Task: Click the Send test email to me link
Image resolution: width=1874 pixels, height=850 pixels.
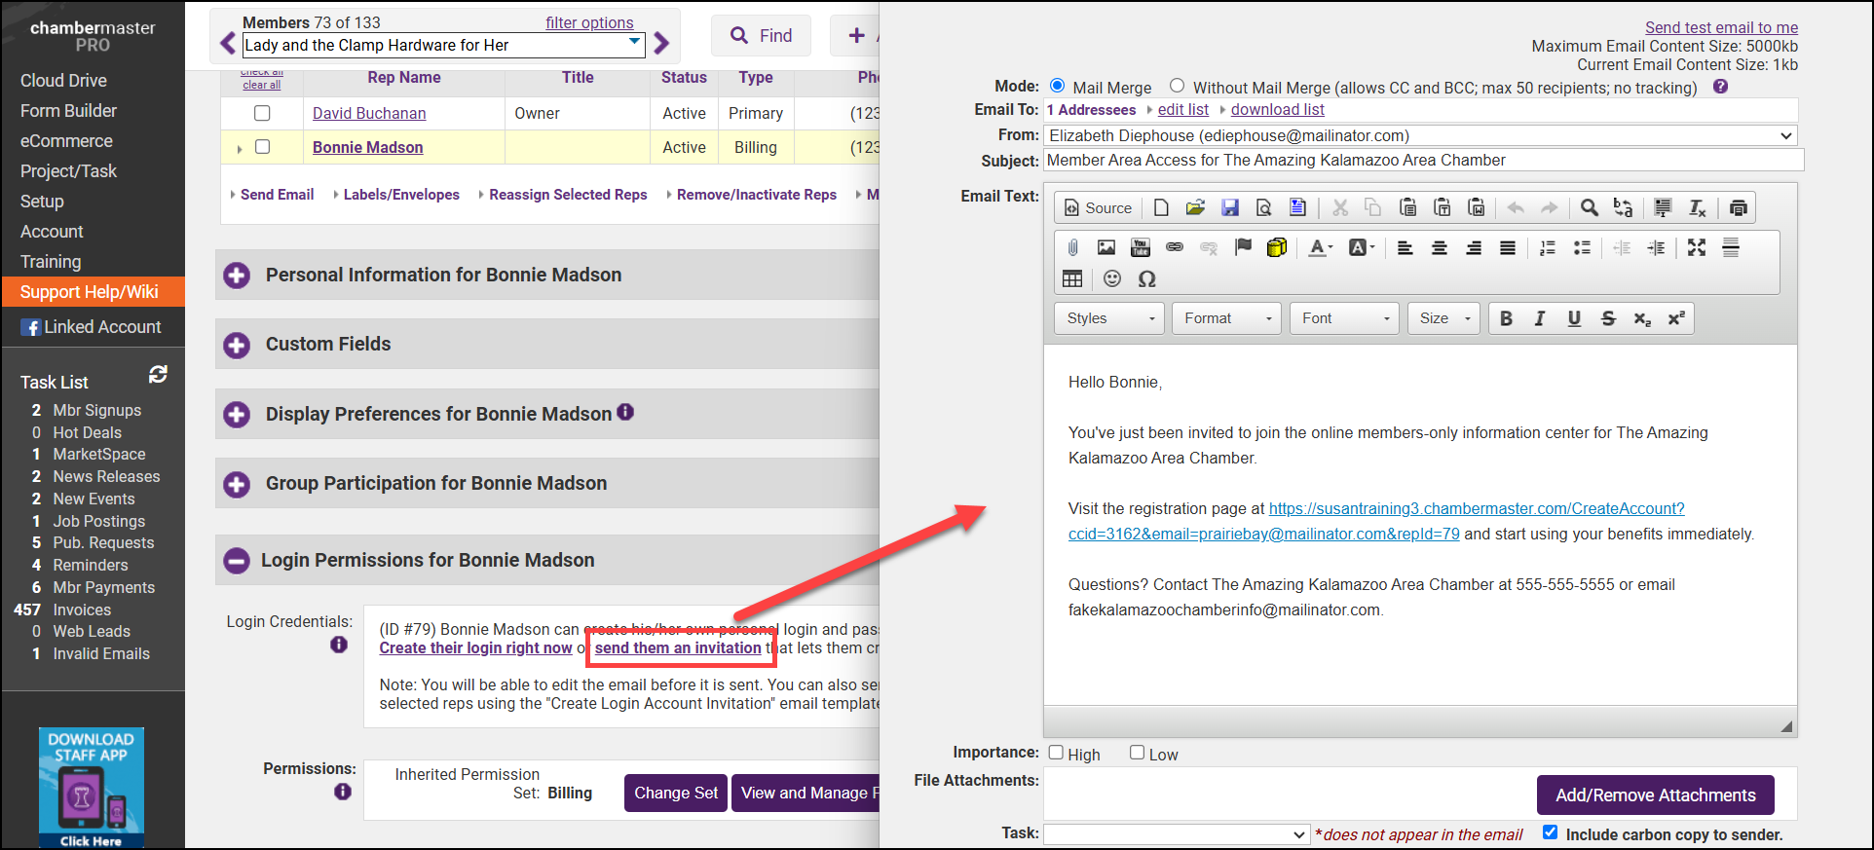Action: (x=1721, y=27)
